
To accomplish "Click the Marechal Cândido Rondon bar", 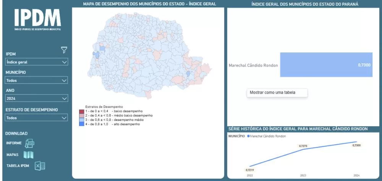I will (x=326, y=65).
